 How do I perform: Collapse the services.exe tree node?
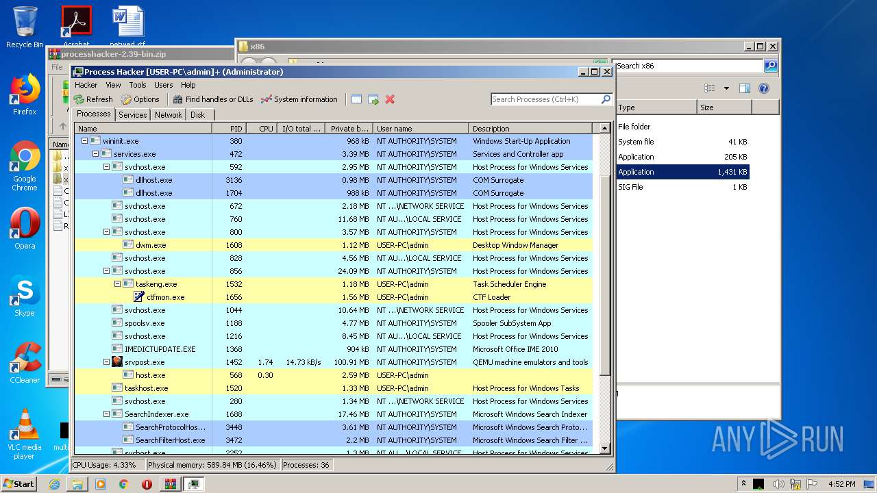point(95,154)
